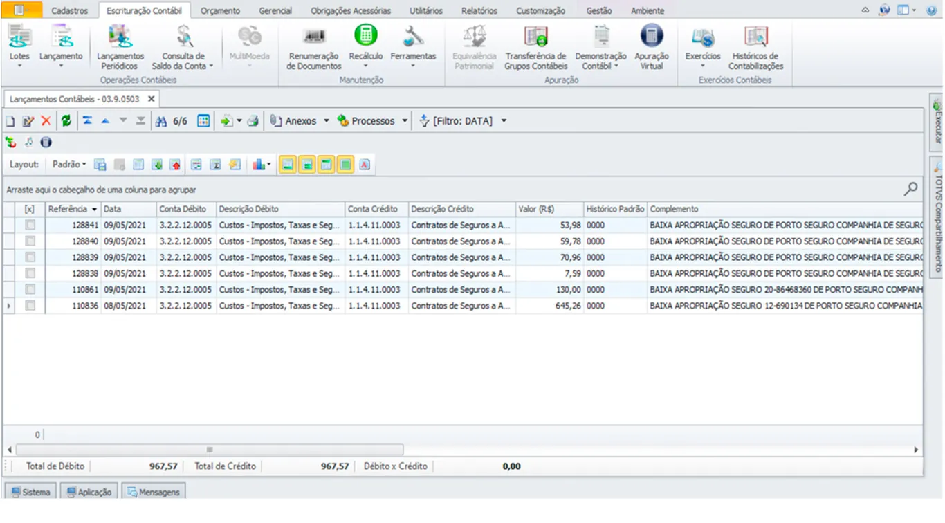Click the red X delete record icon
Image resolution: width=945 pixels, height=523 pixels.
[46, 121]
